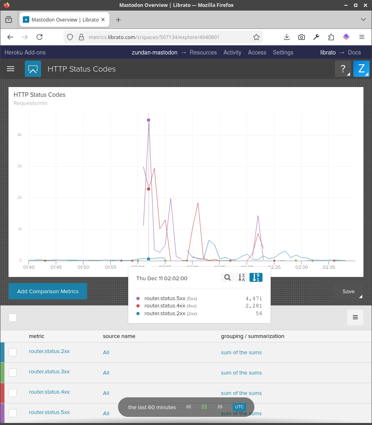Toggle the UTC timezone button
The width and height of the screenshot is (372, 425).
pyautogui.click(x=239, y=407)
